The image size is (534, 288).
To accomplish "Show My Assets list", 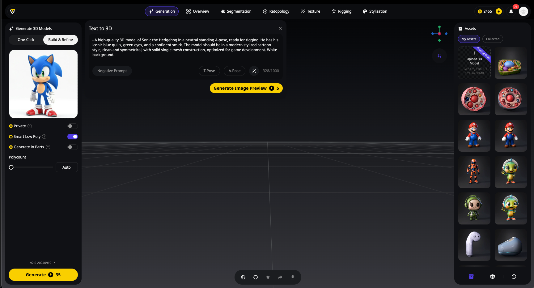I will coord(469,39).
